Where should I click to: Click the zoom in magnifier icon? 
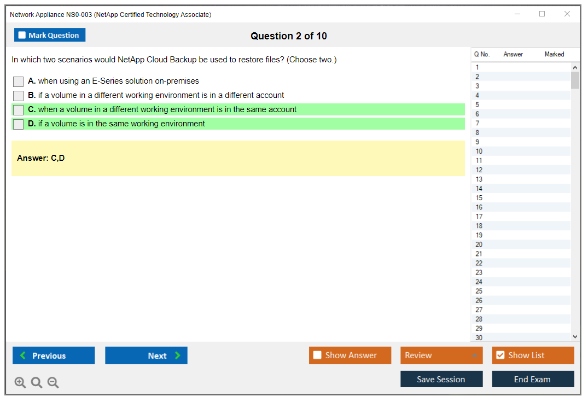(x=20, y=383)
